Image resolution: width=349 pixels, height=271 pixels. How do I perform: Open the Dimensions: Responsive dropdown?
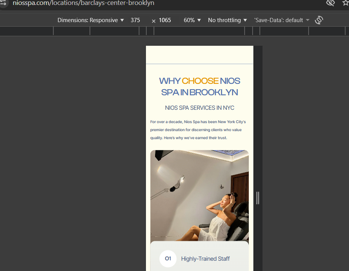click(91, 20)
